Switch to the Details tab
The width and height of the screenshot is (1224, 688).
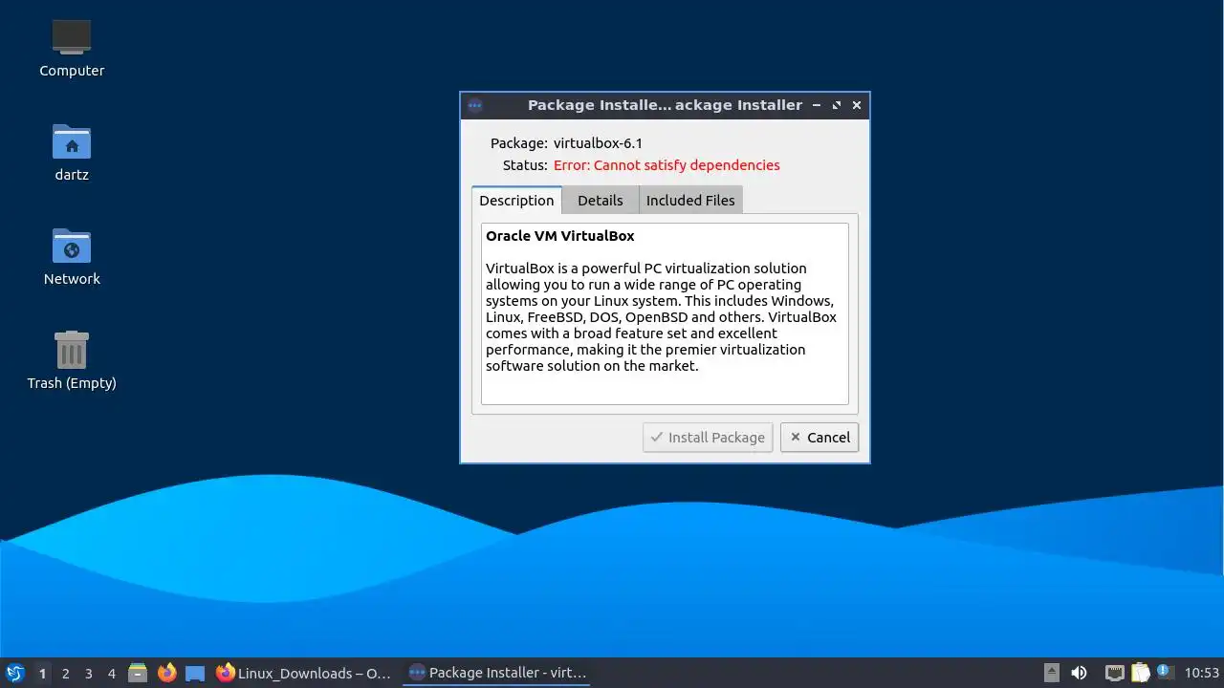(x=601, y=200)
